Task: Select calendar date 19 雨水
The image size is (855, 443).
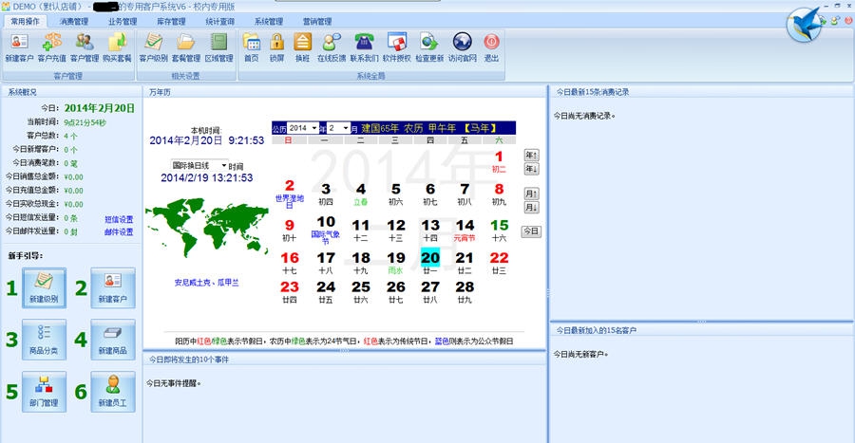Action: pyautogui.click(x=396, y=262)
